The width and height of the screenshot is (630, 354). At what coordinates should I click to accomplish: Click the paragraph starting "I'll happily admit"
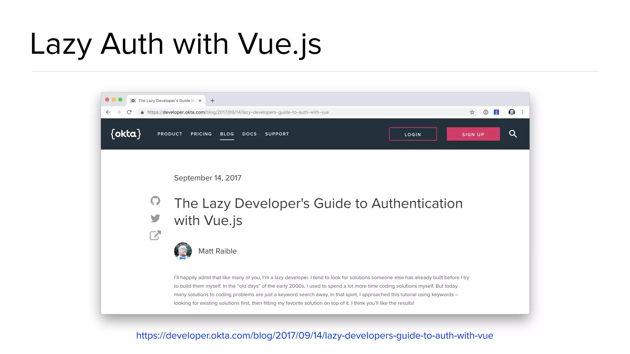(322, 290)
